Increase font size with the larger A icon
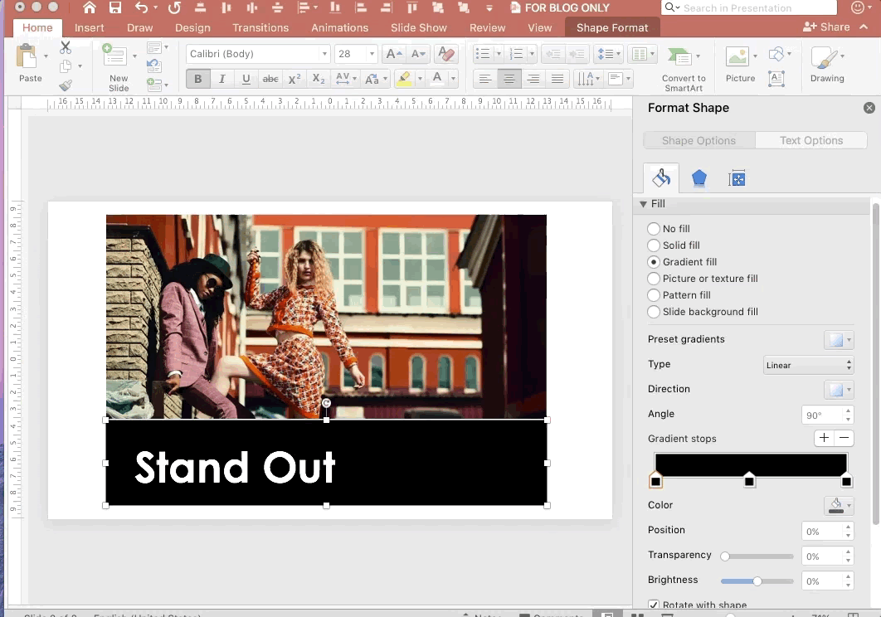Viewport: 881px width, 617px height. (394, 54)
